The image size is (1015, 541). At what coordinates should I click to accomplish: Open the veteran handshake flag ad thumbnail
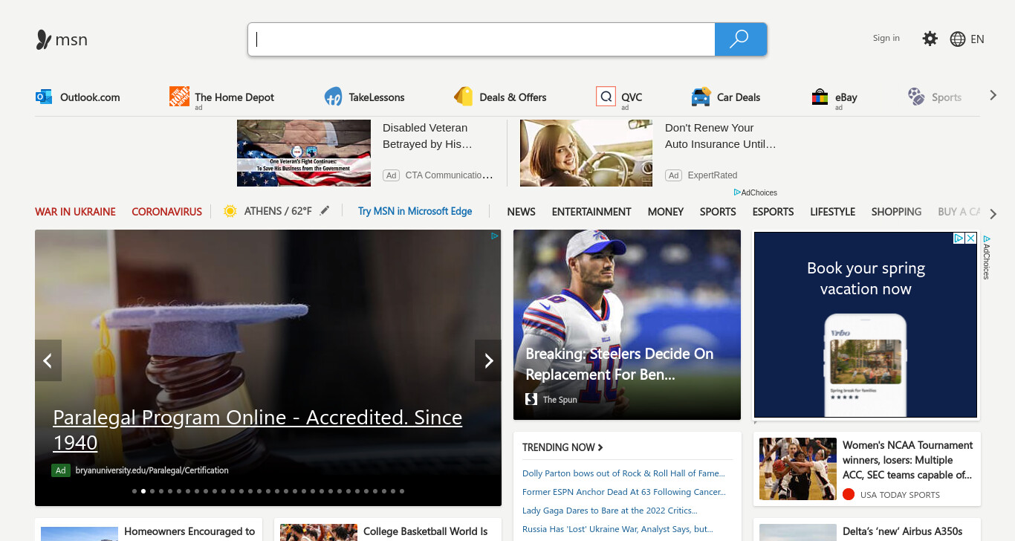(304, 153)
